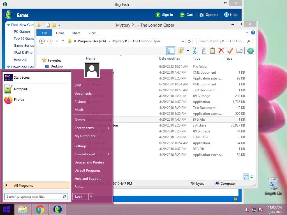Click Sign In in Big Fish
Viewport: 287px width, 215px height.
click(x=164, y=15)
